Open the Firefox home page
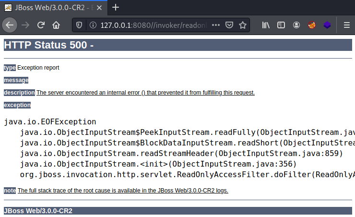Viewport: 355px width, 217px height. [x=56, y=25]
